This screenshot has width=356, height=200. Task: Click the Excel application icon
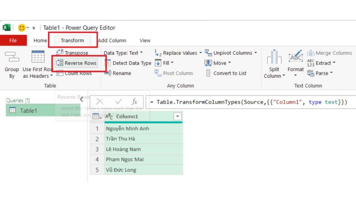point(7,28)
